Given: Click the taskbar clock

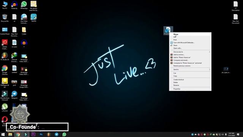Looking at the screenshot, I should (x=231, y=134).
